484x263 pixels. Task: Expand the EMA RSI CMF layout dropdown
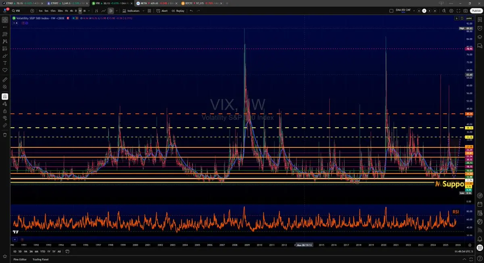pos(414,10)
